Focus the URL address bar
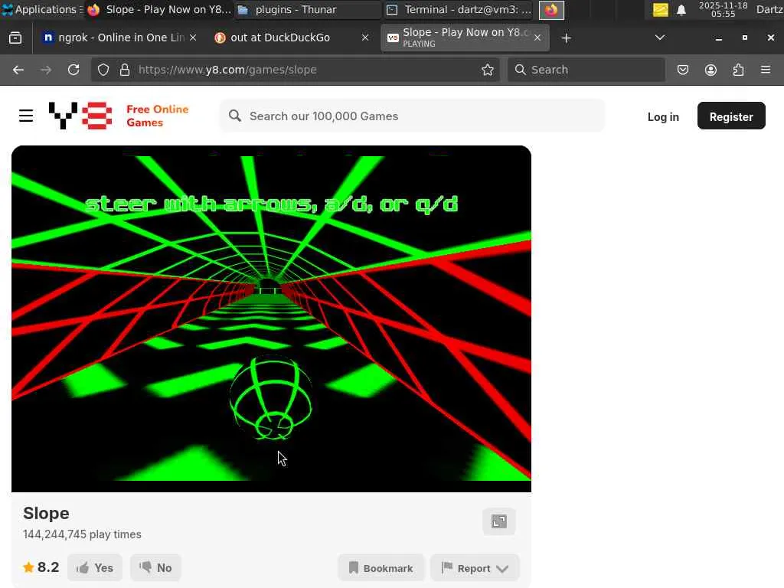 [x=295, y=70]
